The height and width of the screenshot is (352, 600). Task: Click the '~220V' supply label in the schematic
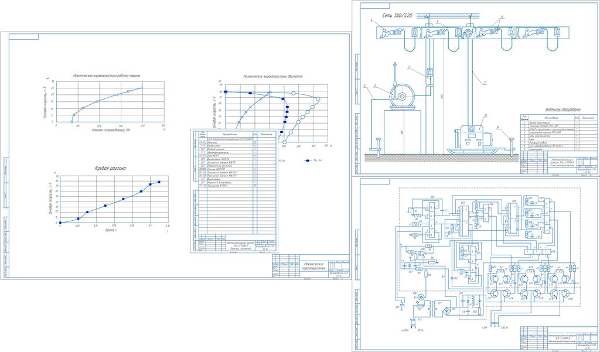[405, 330]
